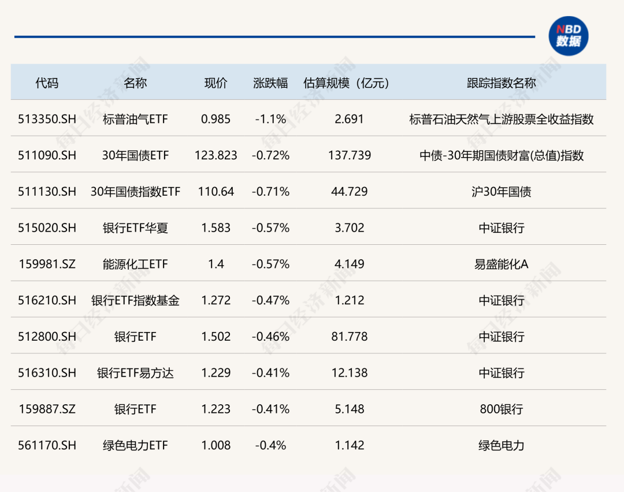624x492 pixels.
Task: Open the 30年国债指数ETF entry
Action: (x=135, y=192)
